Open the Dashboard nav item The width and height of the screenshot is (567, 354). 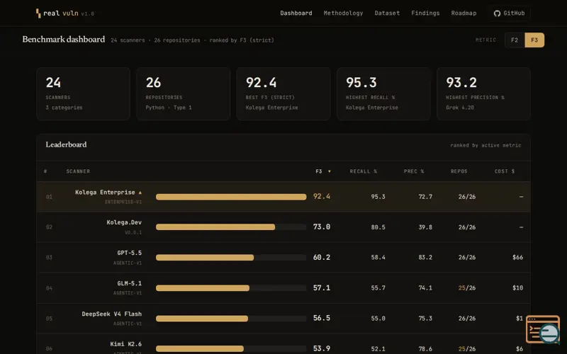click(296, 13)
